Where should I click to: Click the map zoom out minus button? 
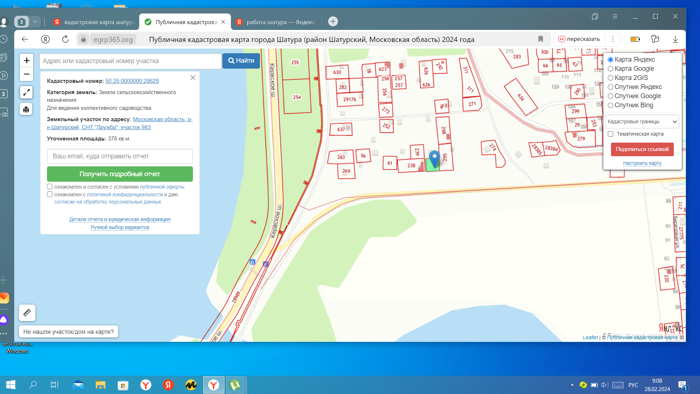27,74
